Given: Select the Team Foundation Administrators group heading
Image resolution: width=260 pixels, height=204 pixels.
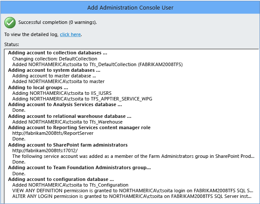Looking at the screenshot, I should click(79, 167).
